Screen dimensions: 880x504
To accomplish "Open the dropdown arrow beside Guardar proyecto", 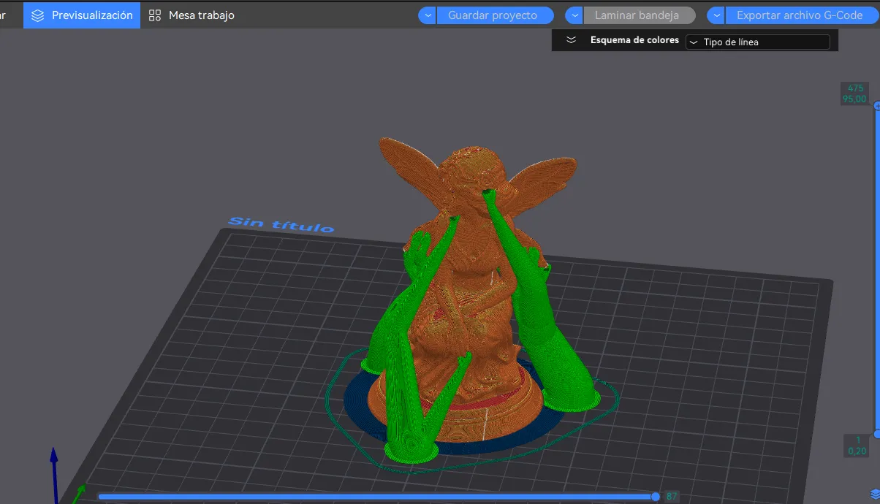I will pos(427,15).
